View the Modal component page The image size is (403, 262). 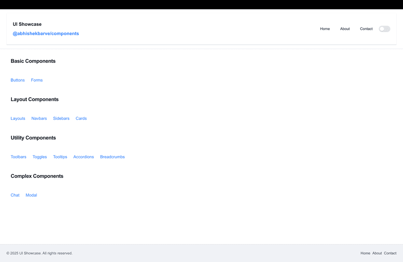click(31, 195)
